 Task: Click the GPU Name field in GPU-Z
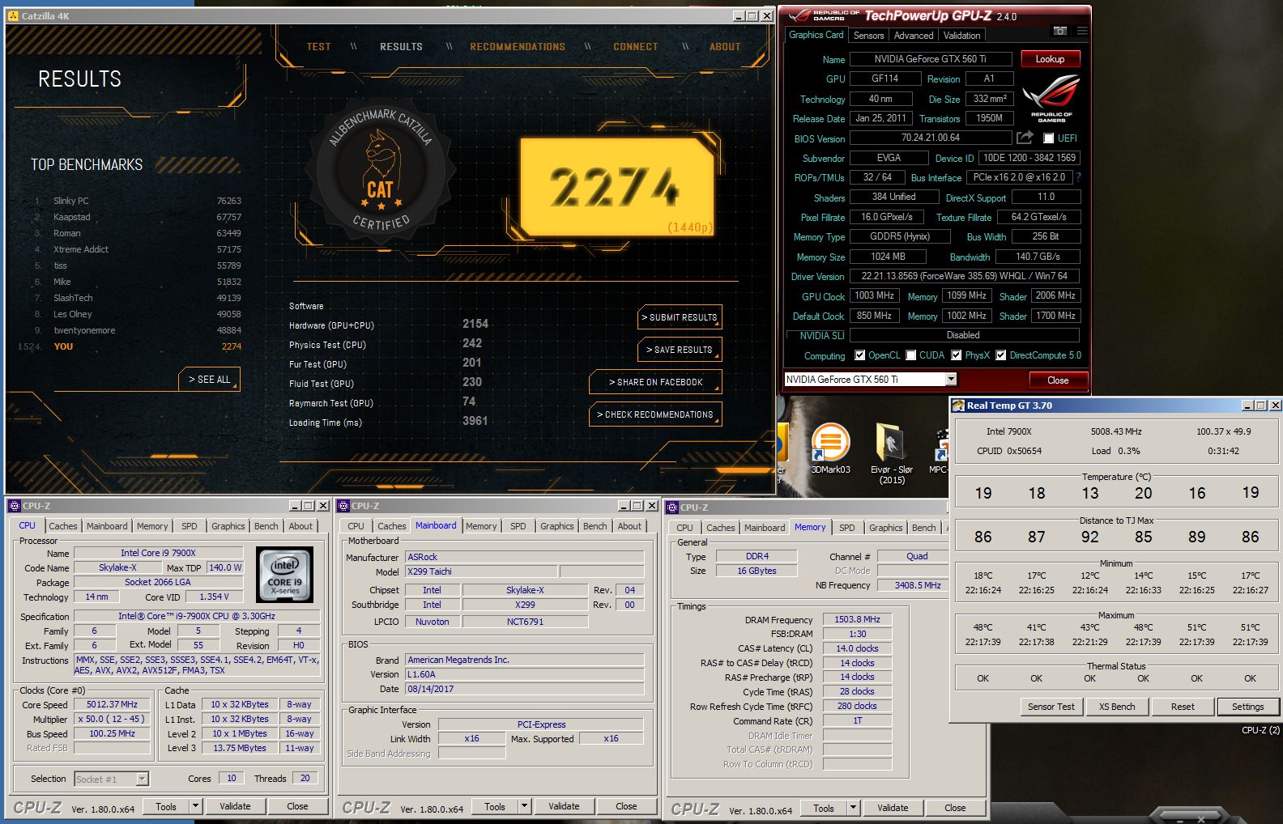(931, 59)
